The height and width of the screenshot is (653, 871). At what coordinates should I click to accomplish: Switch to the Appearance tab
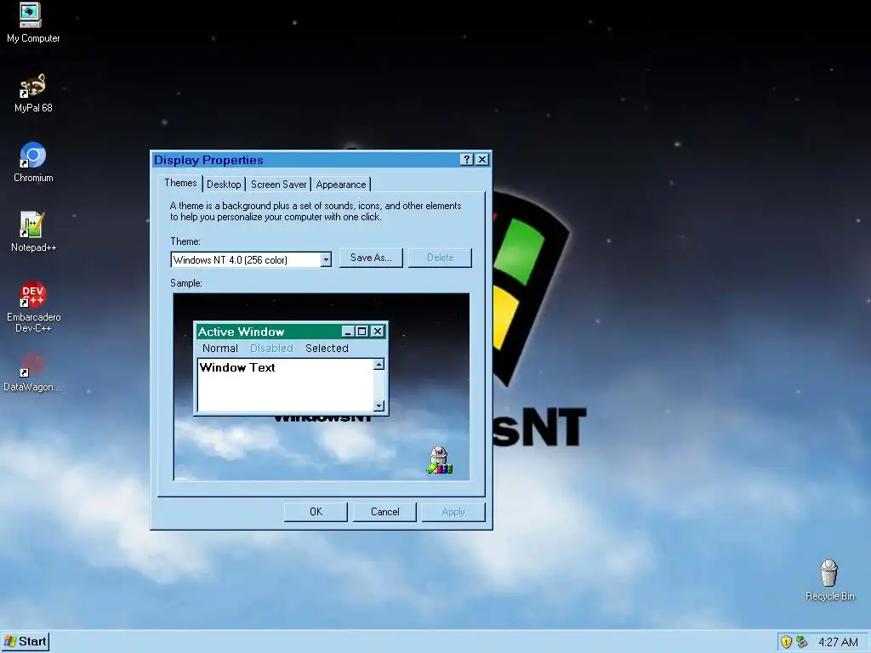(341, 185)
